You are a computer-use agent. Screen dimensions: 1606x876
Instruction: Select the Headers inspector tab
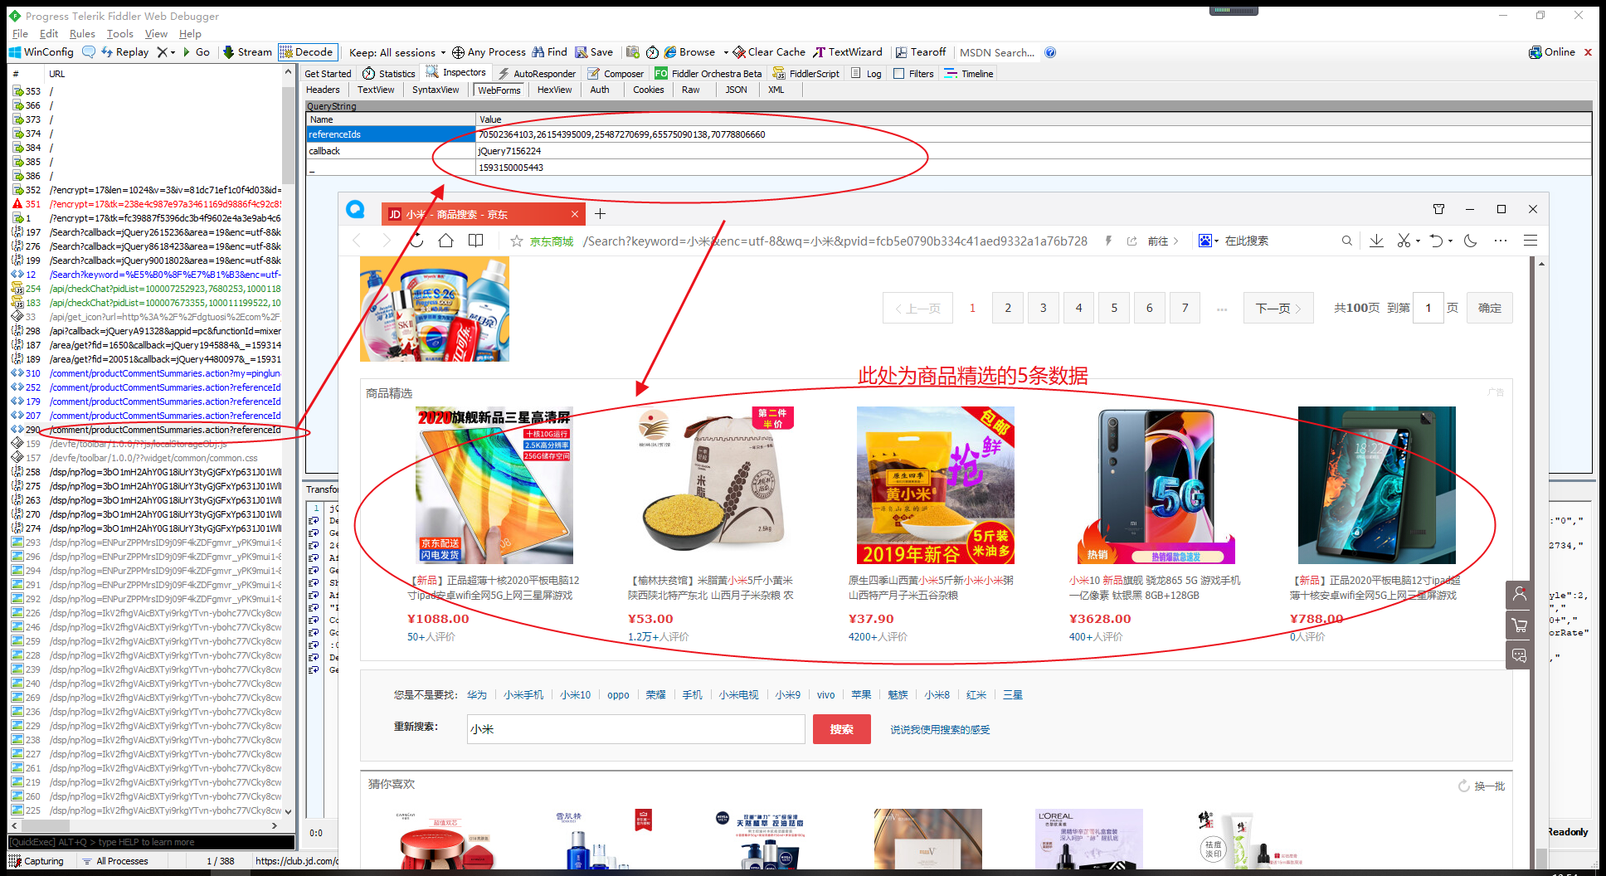point(323,90)
